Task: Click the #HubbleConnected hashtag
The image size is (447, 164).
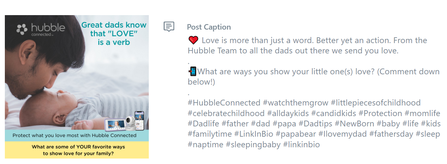Action: point(224,103)
